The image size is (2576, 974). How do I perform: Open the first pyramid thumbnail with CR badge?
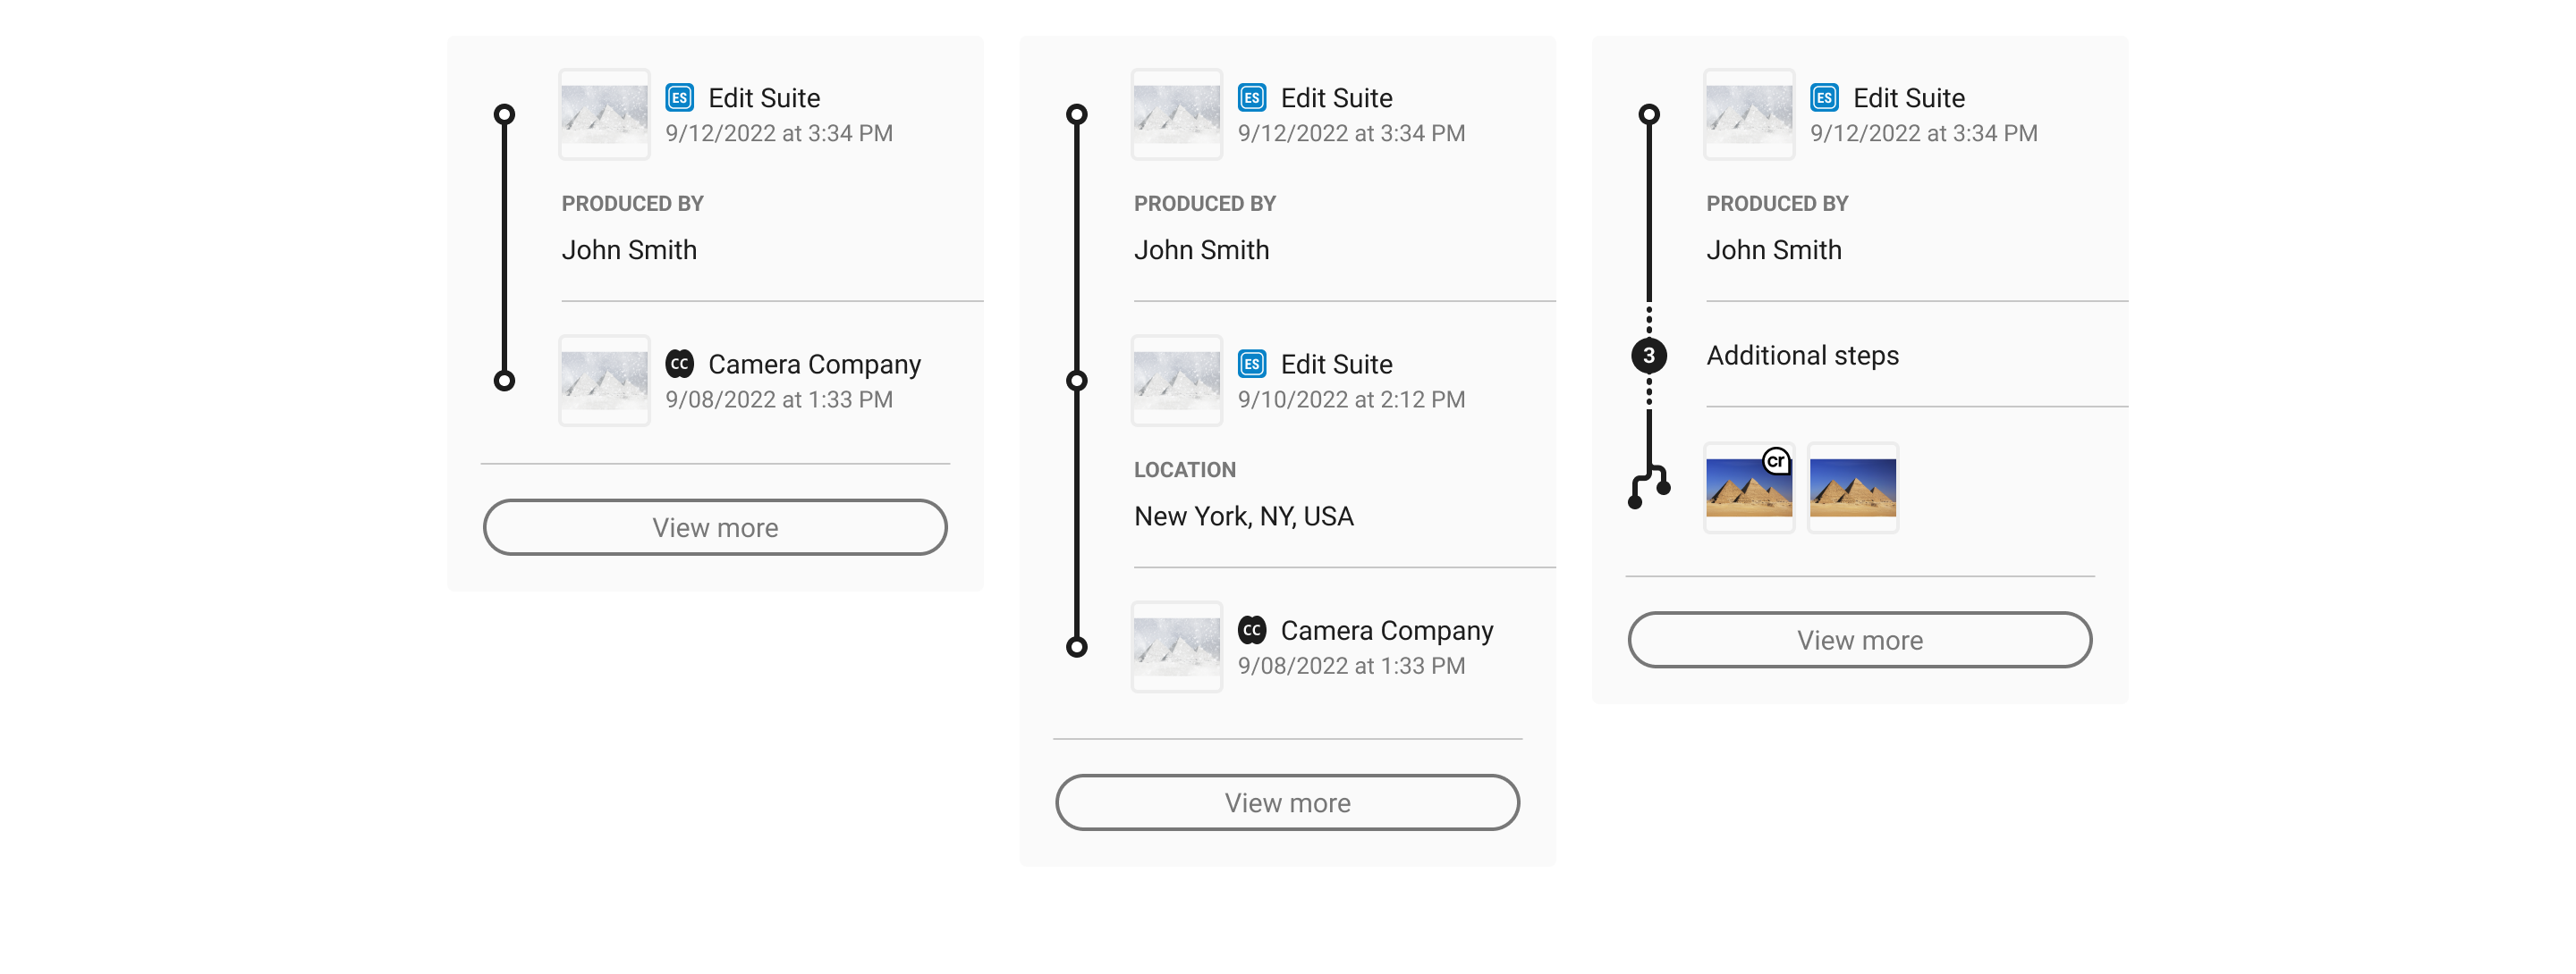(x=1748, y=489)
